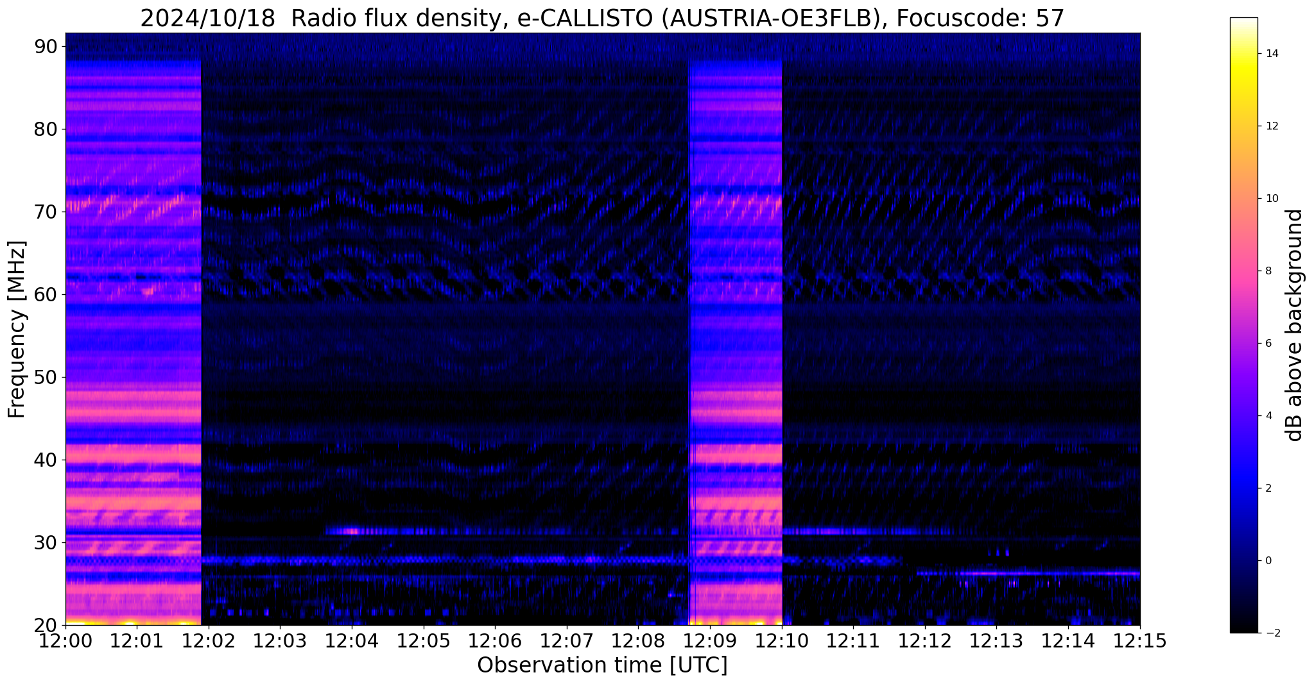
Task: Click the colorbar tick label 12
Action: click(x=1271, y=126)
